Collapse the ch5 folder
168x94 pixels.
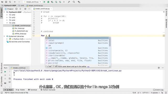7,23
